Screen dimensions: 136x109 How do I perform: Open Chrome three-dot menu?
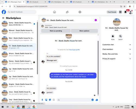[x=134, y=6]
